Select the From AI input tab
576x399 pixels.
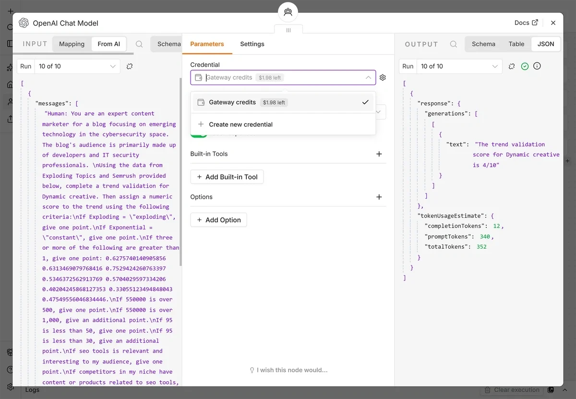108,44
